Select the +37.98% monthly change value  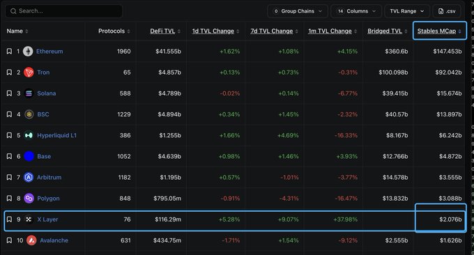click(x=345, y=219)
